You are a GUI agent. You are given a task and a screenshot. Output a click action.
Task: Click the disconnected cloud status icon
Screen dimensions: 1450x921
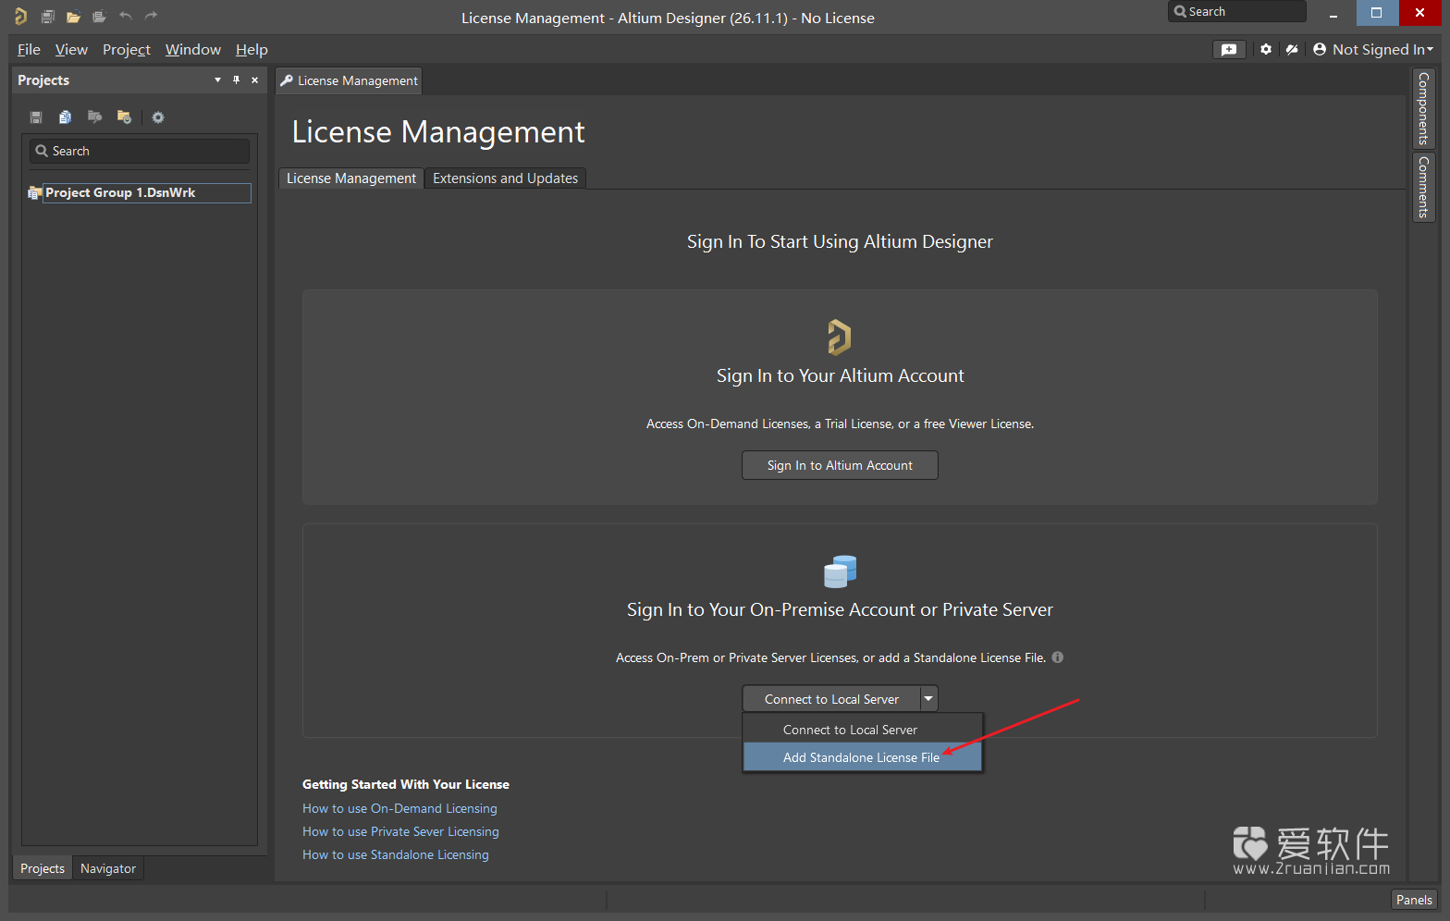coord(1292,49)
